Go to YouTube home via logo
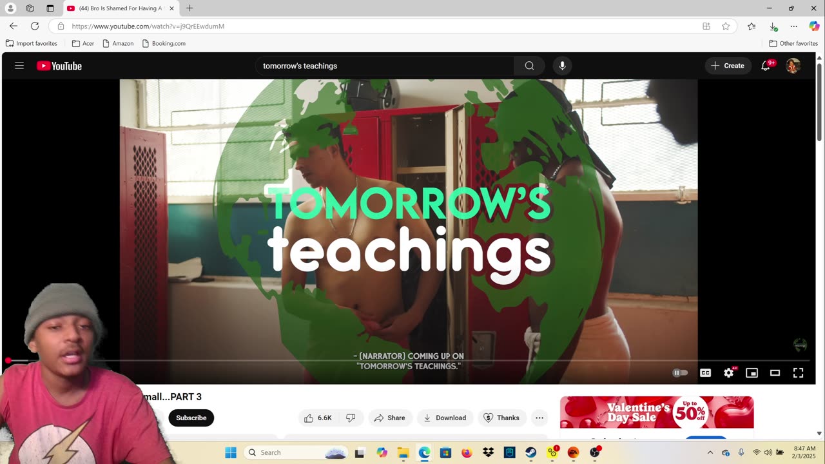The image size is (825, 464). point(59,66)
